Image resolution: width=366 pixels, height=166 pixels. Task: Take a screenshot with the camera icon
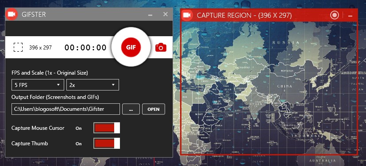pyautogui.click(x=161, y=47)
